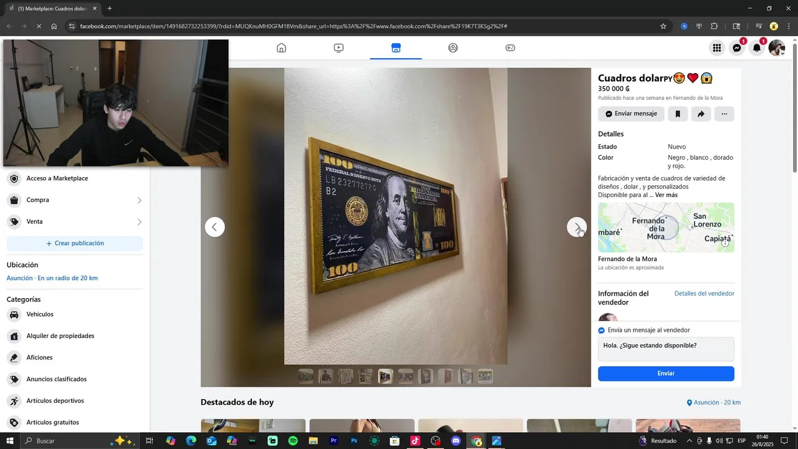Close the Marketplace browser tab
This screenshot has width=798, height=449.
(x=95, y=9)
